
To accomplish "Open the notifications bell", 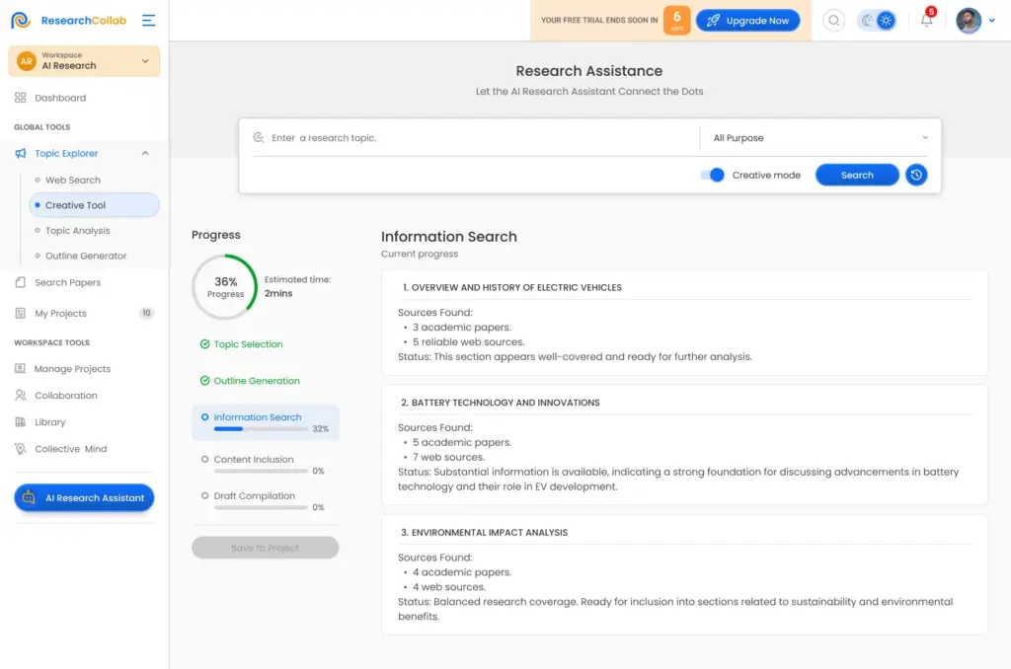I will 926,20.
